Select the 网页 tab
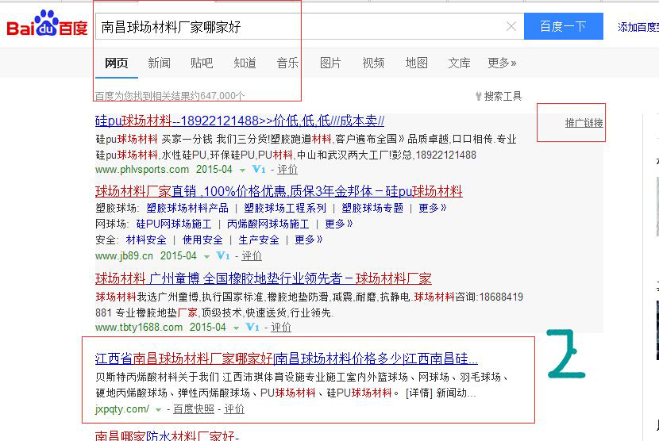659x441 pixels. point(117,63)
